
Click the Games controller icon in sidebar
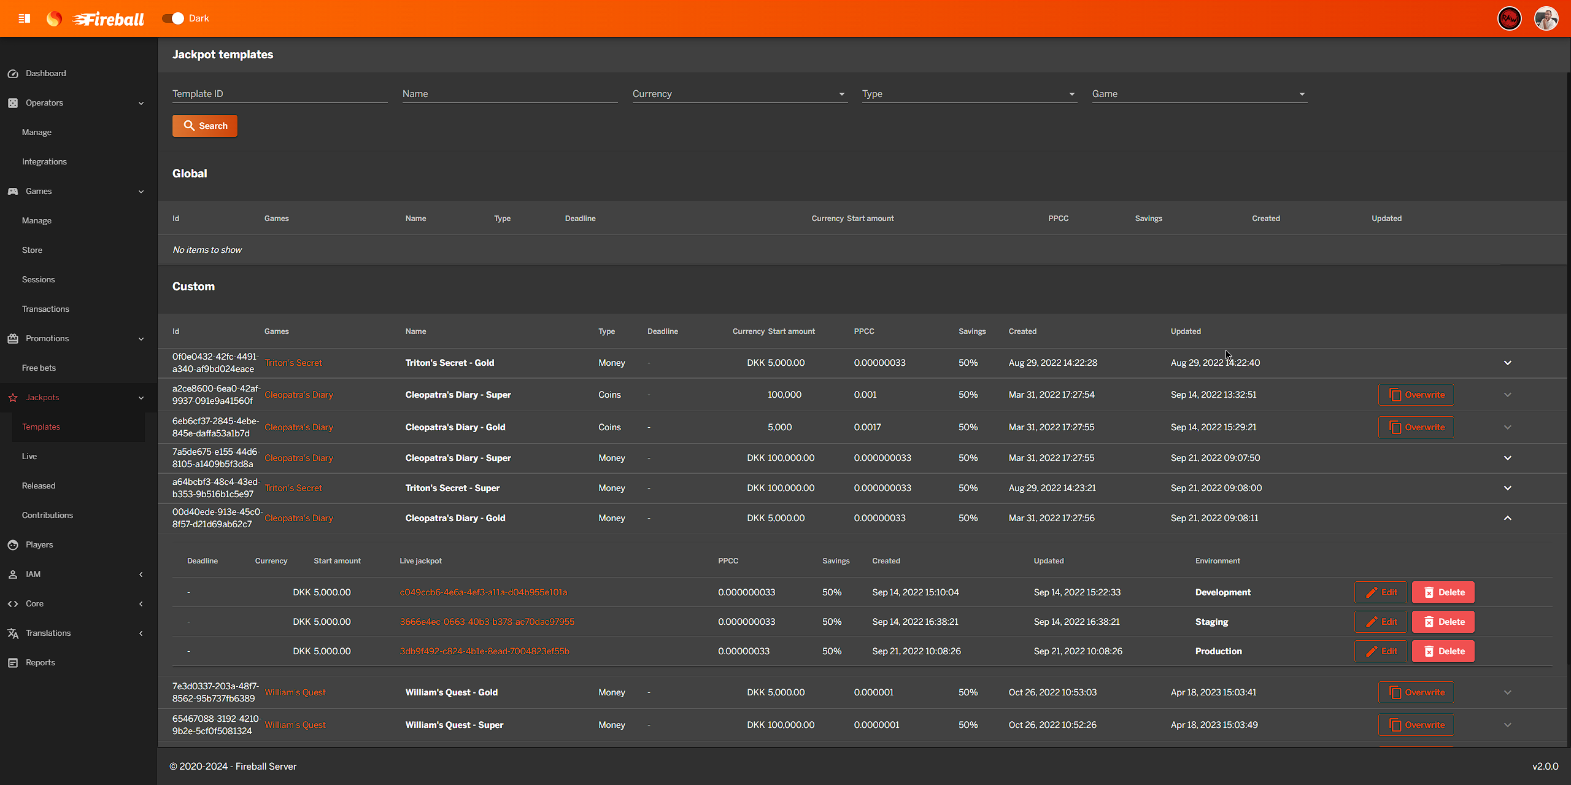pyautogui.click(x=13, y=191)
